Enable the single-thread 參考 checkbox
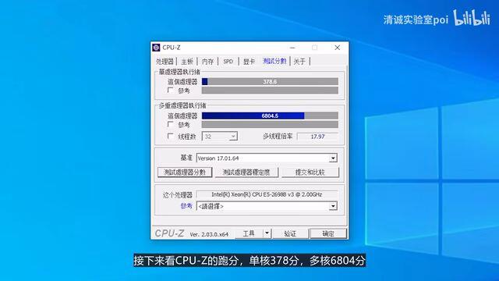Image resolution: width=499 pixels, height=281 pixels. [171, 91]
